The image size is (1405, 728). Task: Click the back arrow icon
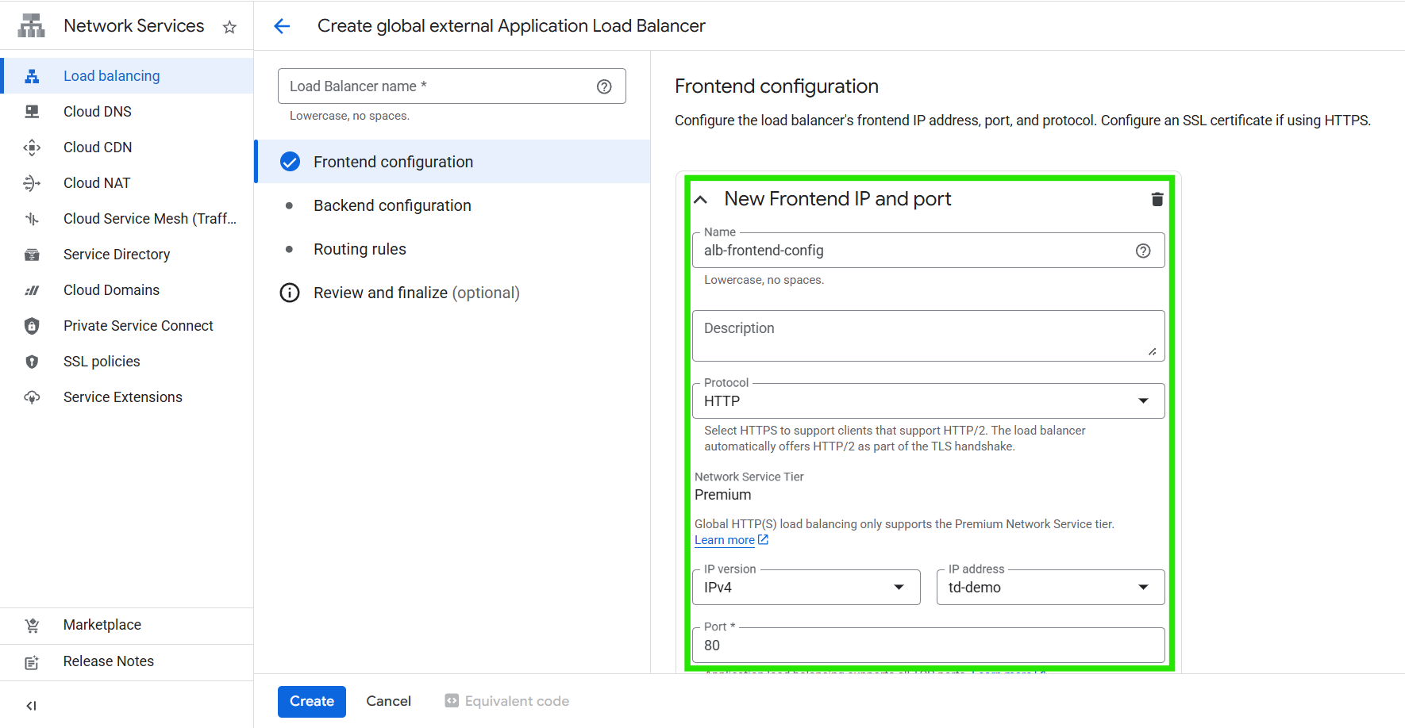[282, 26]
